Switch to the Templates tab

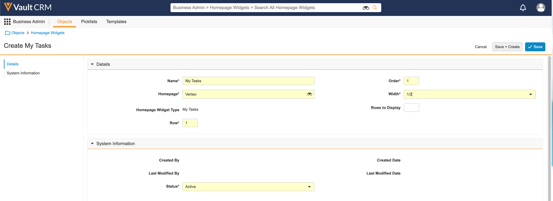(116, 22)
